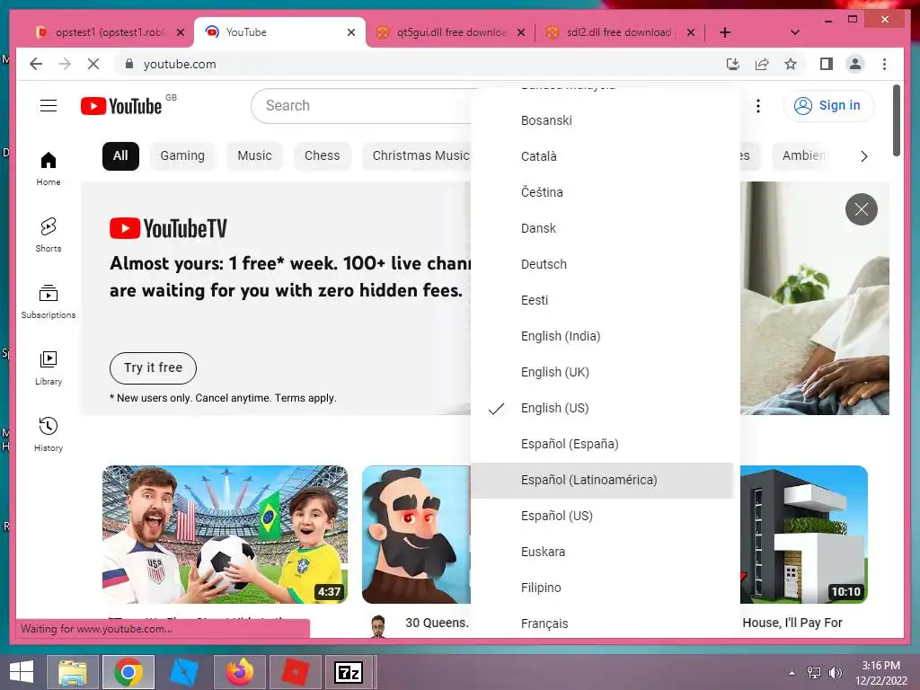The width and height of the screenshot is (920, 690).
Task: Dismiss the YouTube TV banner ad
Action: 861,208
